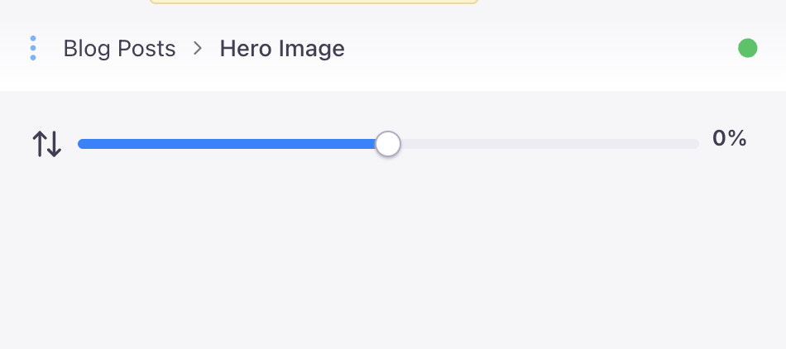Click the up arrow of the sort icon

coord(40,144)
